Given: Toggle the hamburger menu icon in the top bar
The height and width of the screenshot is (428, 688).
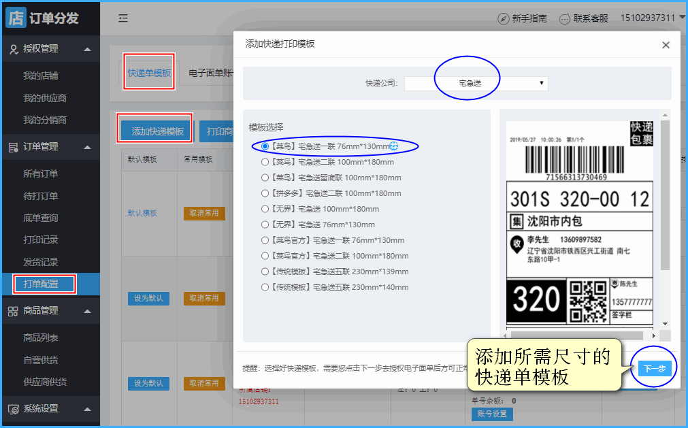Looking at the screenshot, I should [123, 18].
